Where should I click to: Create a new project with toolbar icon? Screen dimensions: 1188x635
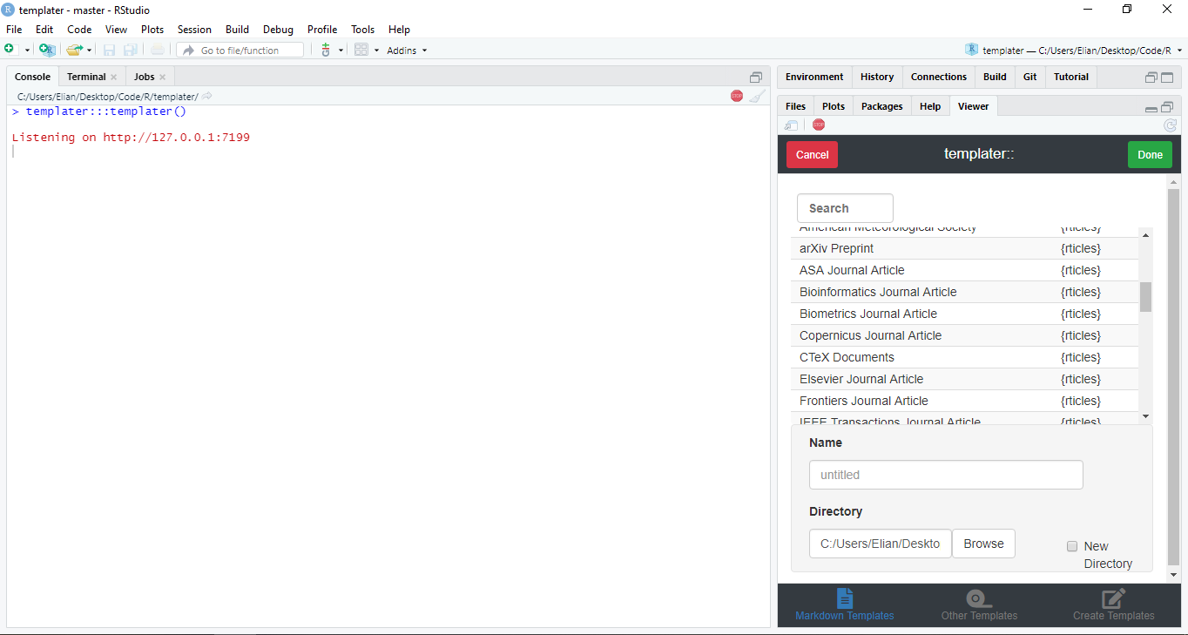pyautogui.click(x=47, y=50)
